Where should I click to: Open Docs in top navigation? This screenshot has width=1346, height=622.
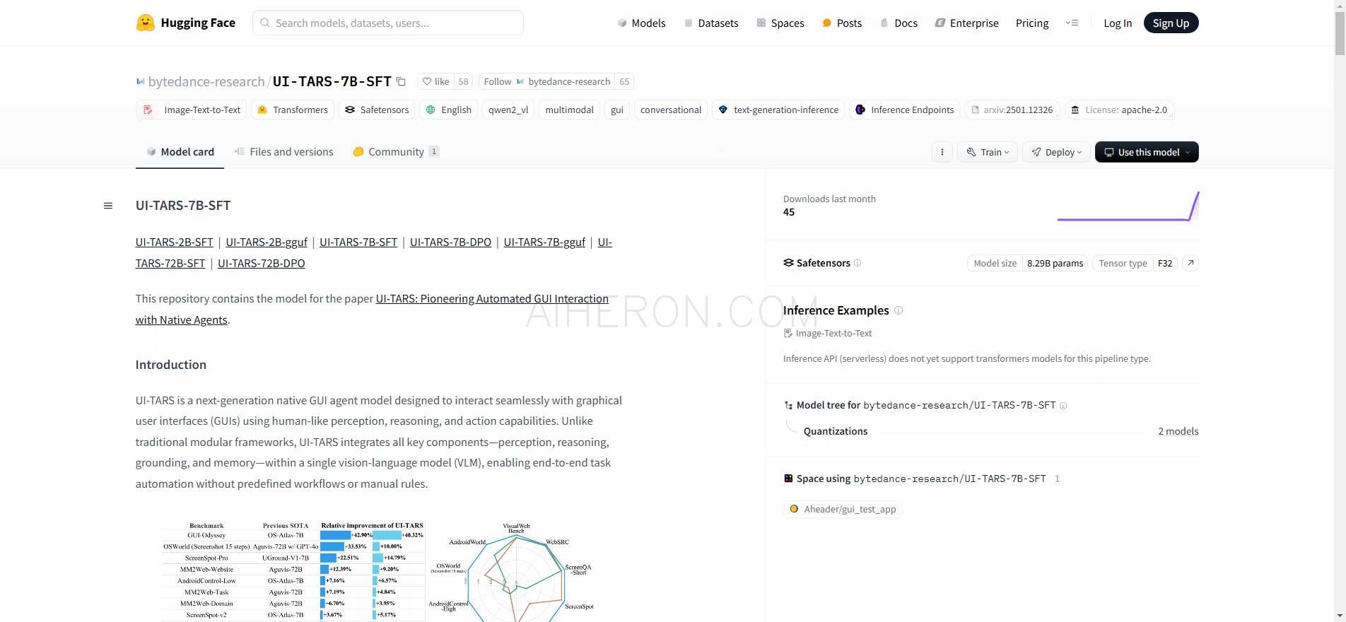(x=899, y=23)
